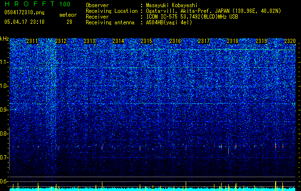This screenshot has height=191, width=301.
Task: Click the location text Ogata-vill. Akita-Pref. JAPAN
Action: click(x=188, y=11)
